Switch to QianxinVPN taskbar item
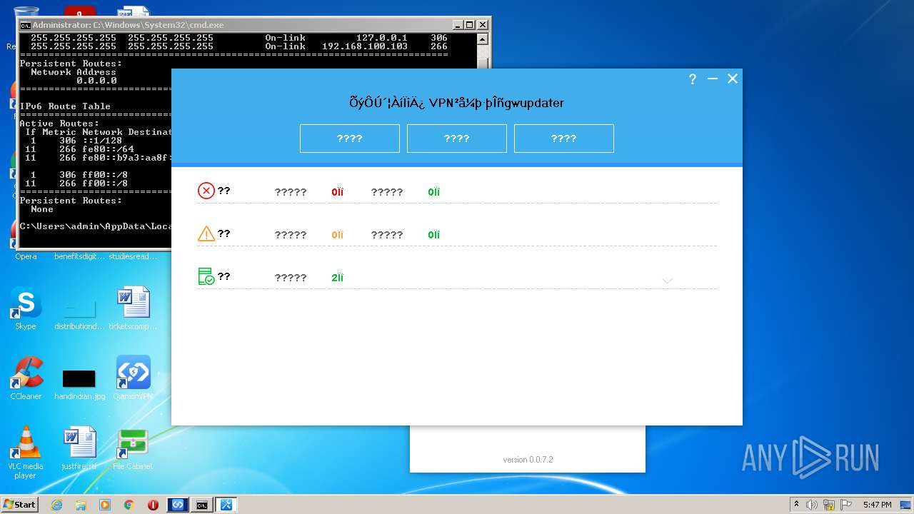 (x=178, y=505)
